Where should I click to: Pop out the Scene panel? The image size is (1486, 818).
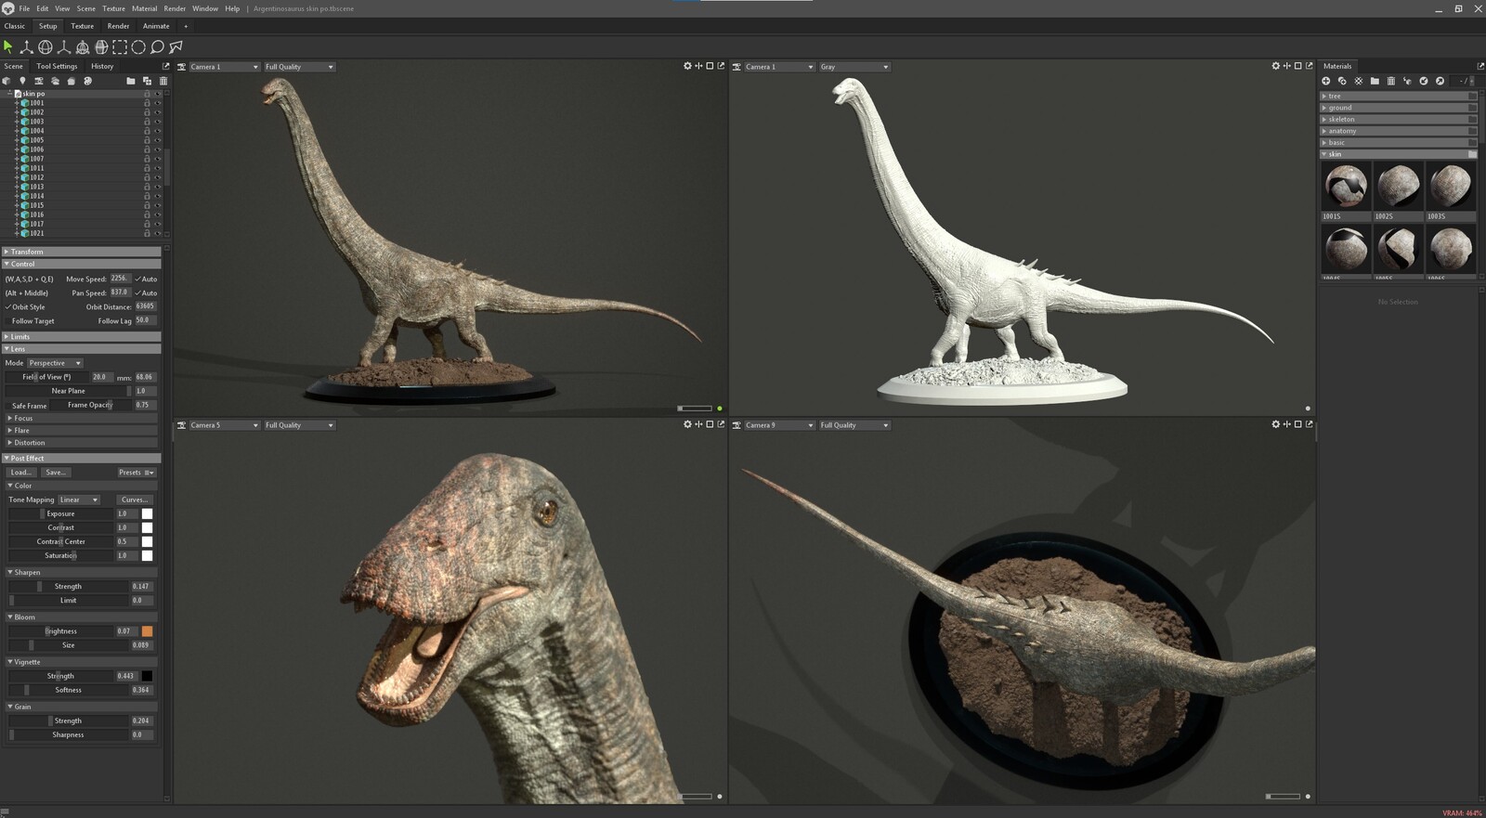(166, 66)
